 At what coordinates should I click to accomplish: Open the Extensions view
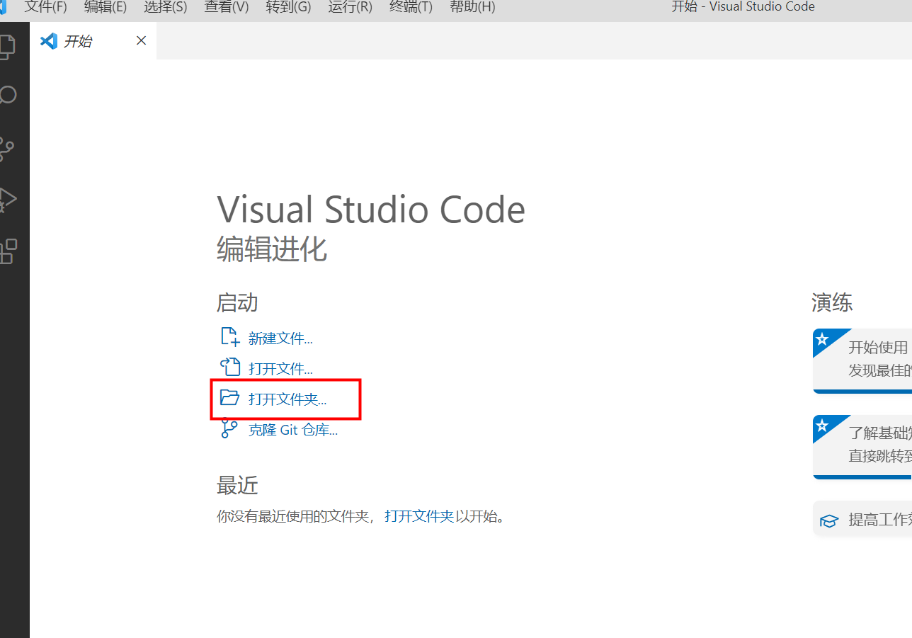click(x=7, y=251)
